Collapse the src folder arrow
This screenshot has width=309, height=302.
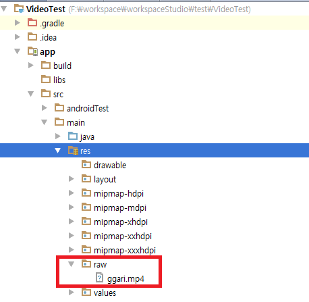click(x=31, y=94)
